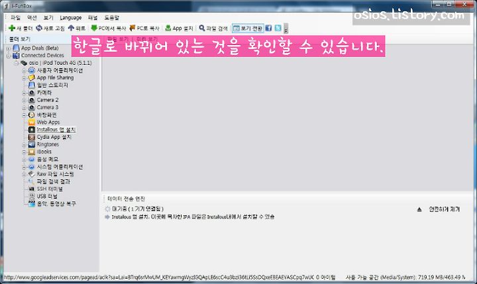Expand the Raw 파일 시스템 node
The width and height of the screenshot is (477, 284).
click(24, 174)
